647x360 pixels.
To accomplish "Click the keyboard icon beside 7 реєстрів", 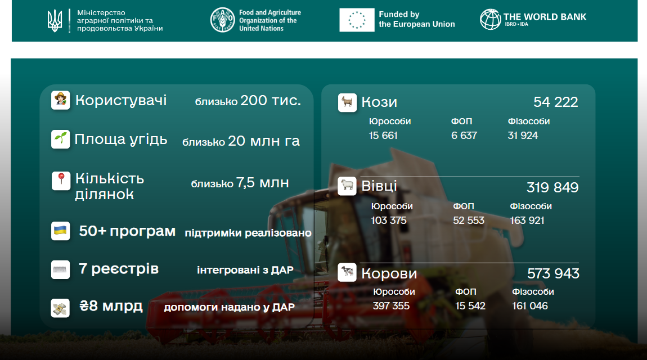I will click(61, 269).
